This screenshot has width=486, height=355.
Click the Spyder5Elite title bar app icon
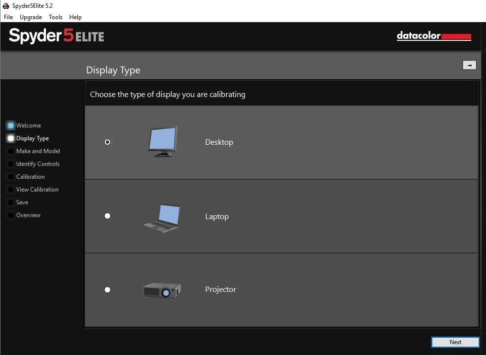5,5
